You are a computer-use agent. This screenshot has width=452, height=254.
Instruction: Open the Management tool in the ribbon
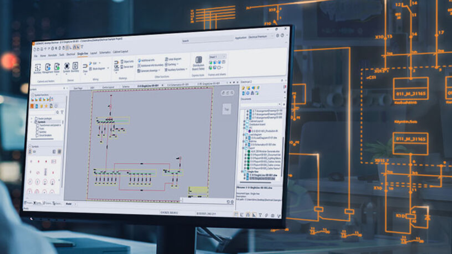(48, 68)
